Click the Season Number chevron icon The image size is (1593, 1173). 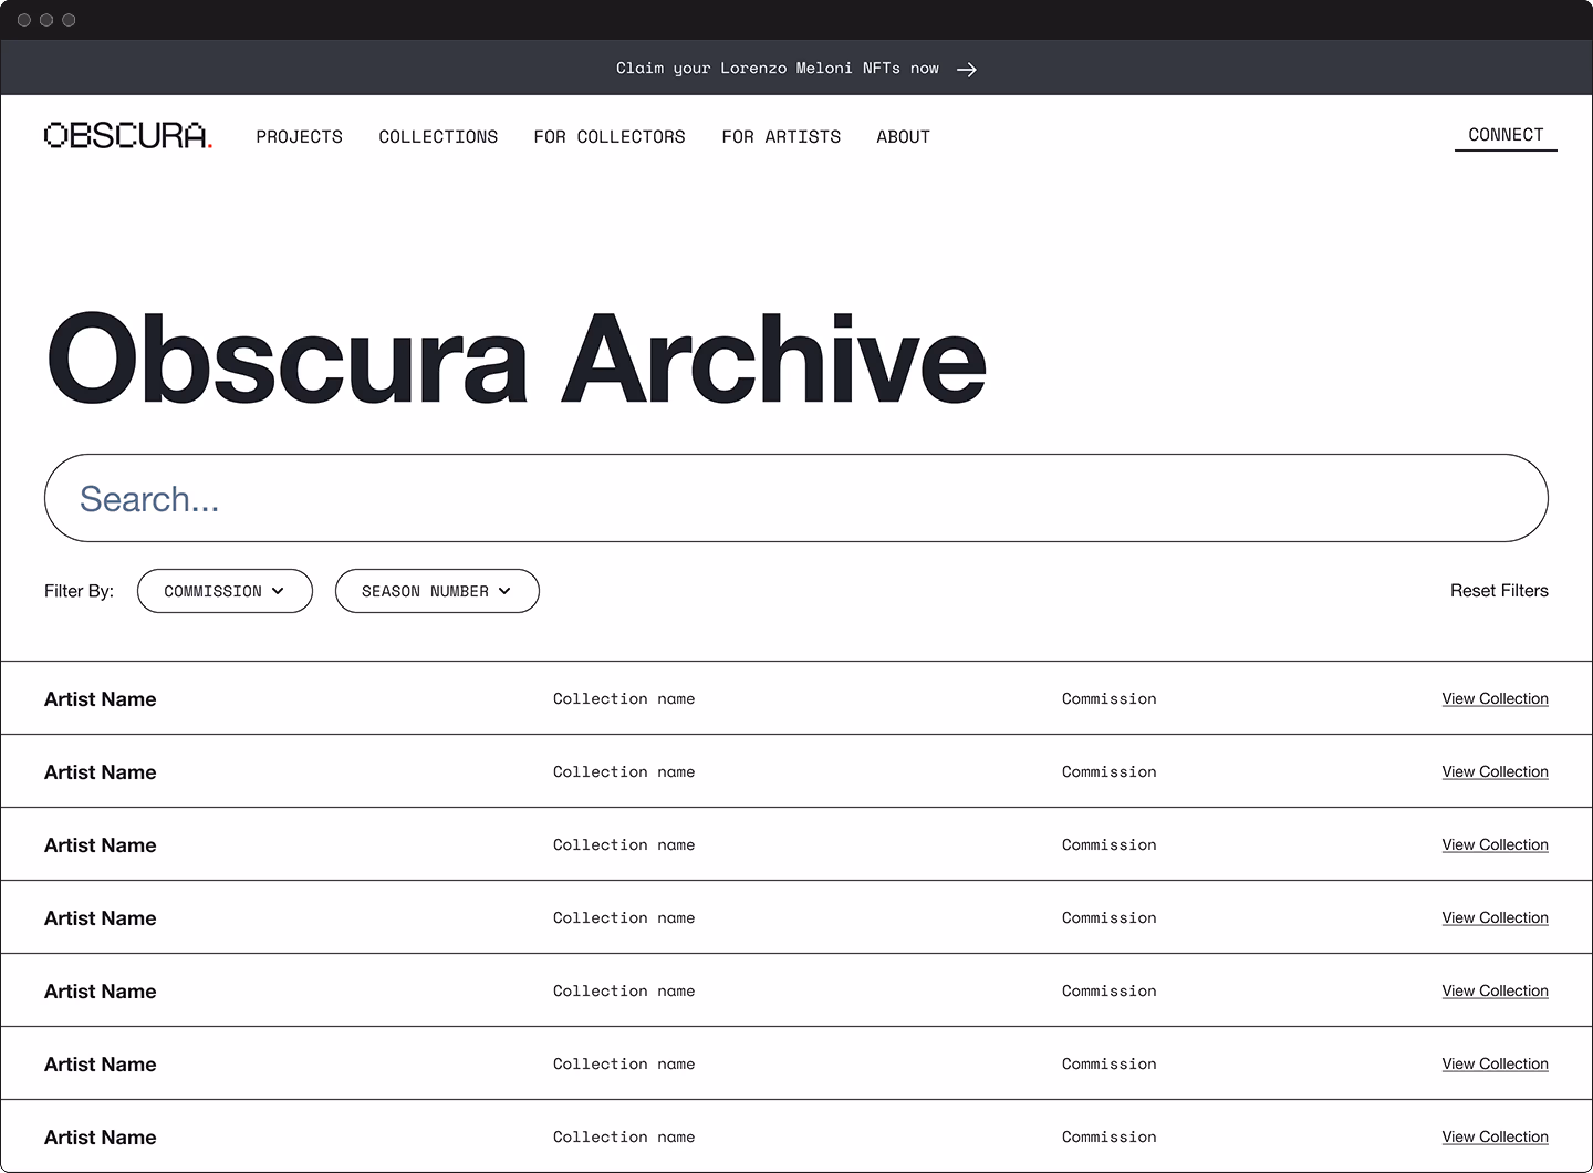[x=505, y=591]
